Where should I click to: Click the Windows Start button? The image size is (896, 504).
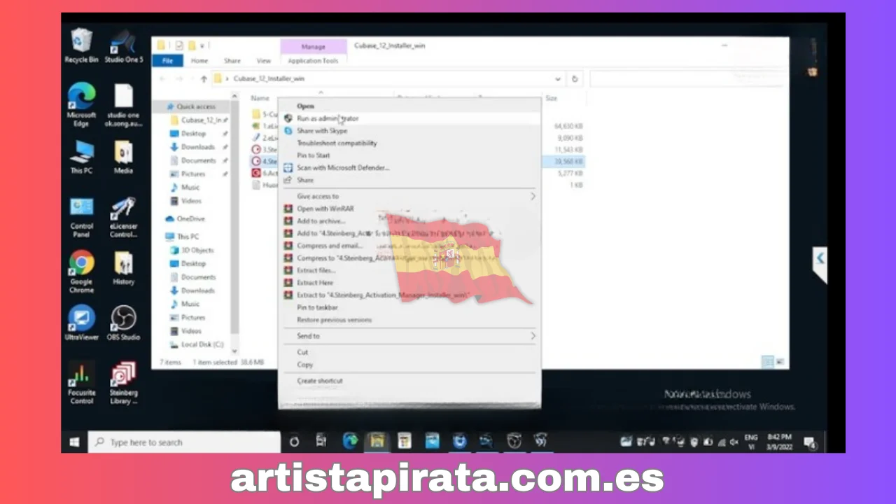[x=74, y=442]
